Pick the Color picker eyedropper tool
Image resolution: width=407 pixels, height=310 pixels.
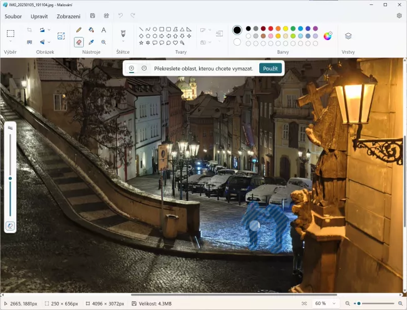coord(91,42)
